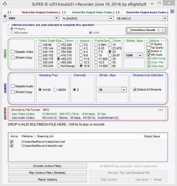Select video scale size 480:272
This screenshot has height=186, width=177.
coord(58,59)
